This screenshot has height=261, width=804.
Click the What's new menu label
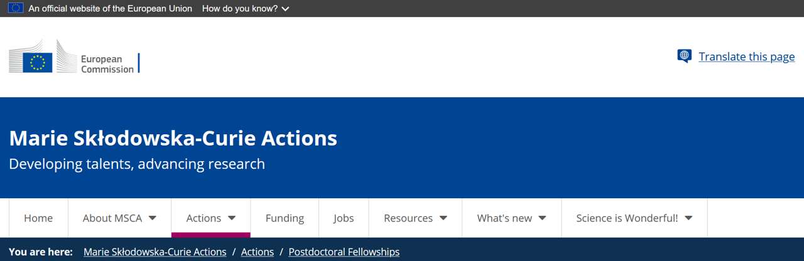(x=504, y=218)
